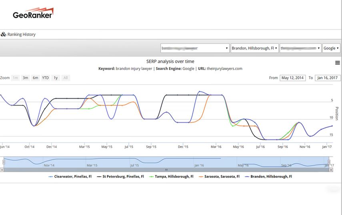Image resolution: width=342 pixels, height=215 pixels.
Task: Select the 3m zoom range
Action: point(25,78)
